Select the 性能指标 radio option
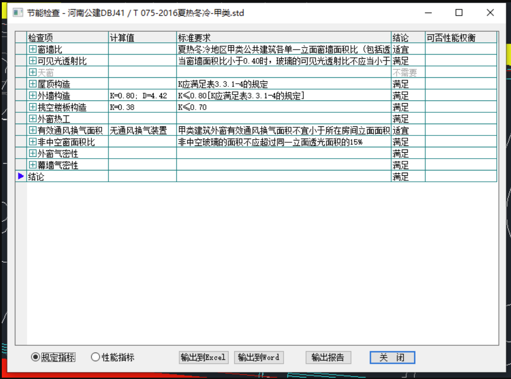Image resolution: width=511 pixels, height=379 pixels. (x=95, y=357)
